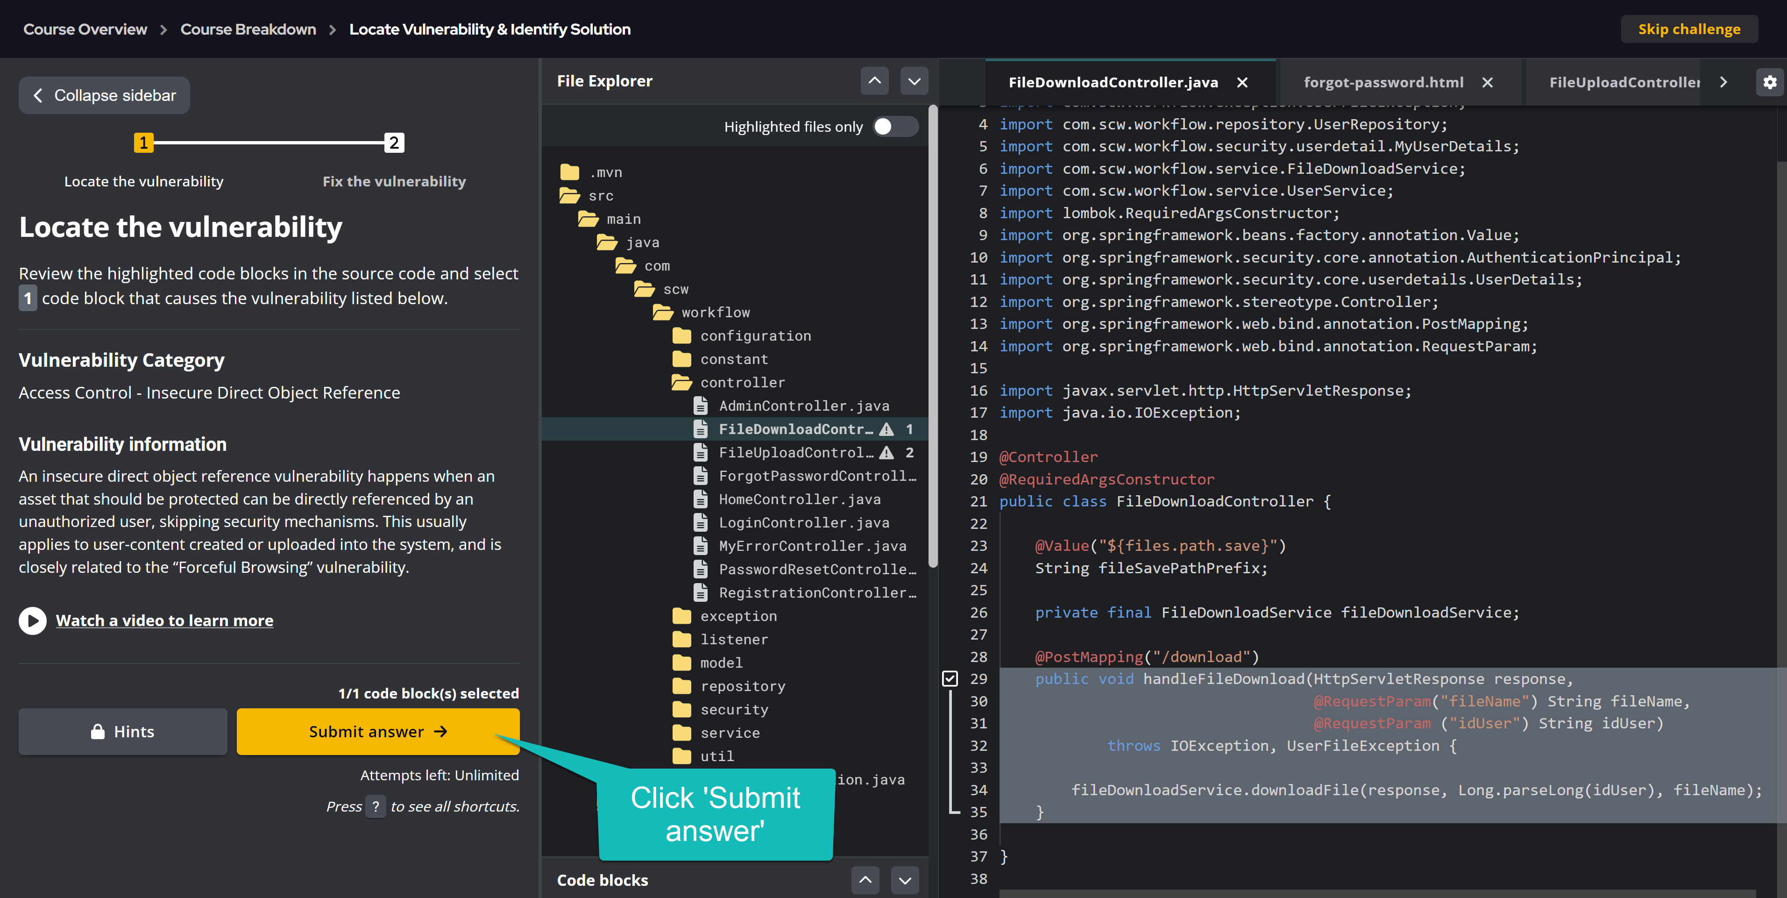Click file icon next to LoginController.java
This screenshot has width=1787, height=898.
point(701,522)
